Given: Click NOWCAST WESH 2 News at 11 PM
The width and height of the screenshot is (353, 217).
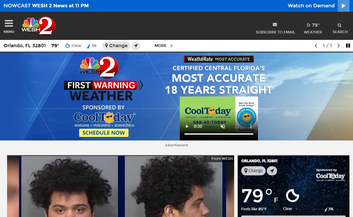Looking at the screenshot, I should click(46, 6).
